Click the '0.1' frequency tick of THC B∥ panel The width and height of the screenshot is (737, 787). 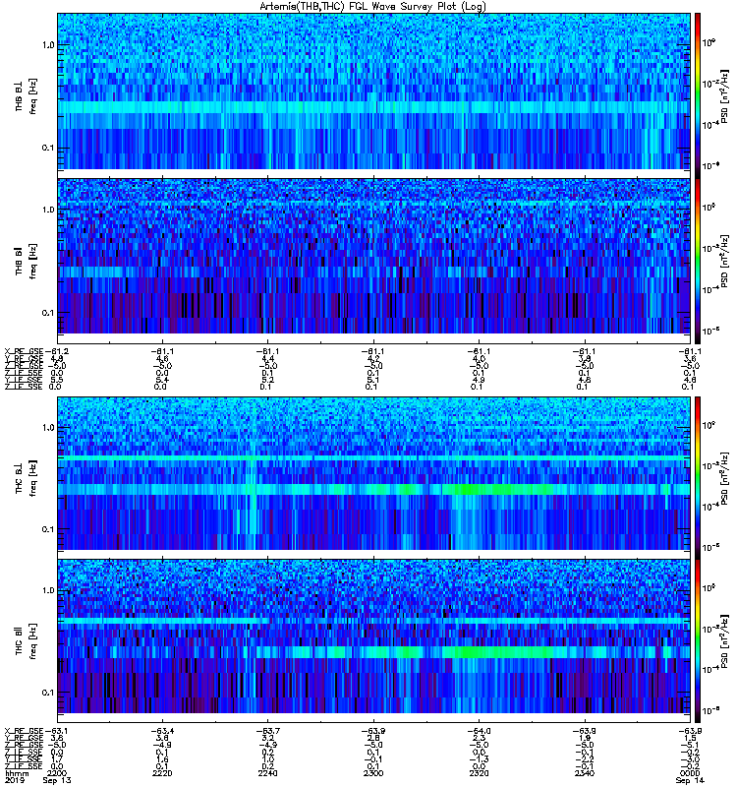click(x=48, y=693)
